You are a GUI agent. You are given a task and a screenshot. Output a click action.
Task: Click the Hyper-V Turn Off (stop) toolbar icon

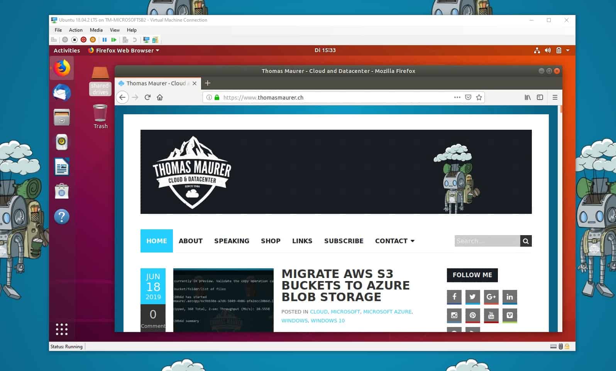coord(74,40)
